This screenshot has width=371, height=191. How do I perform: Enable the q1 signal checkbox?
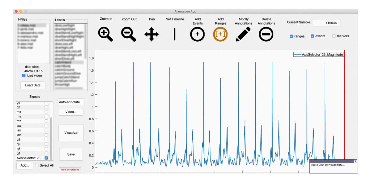pyautogui.click(x=46, y=139)
